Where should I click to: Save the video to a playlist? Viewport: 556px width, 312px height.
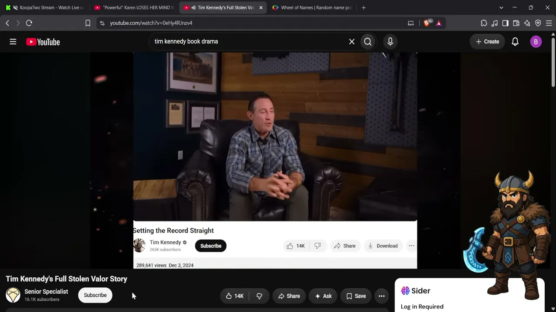coord(356,296)
